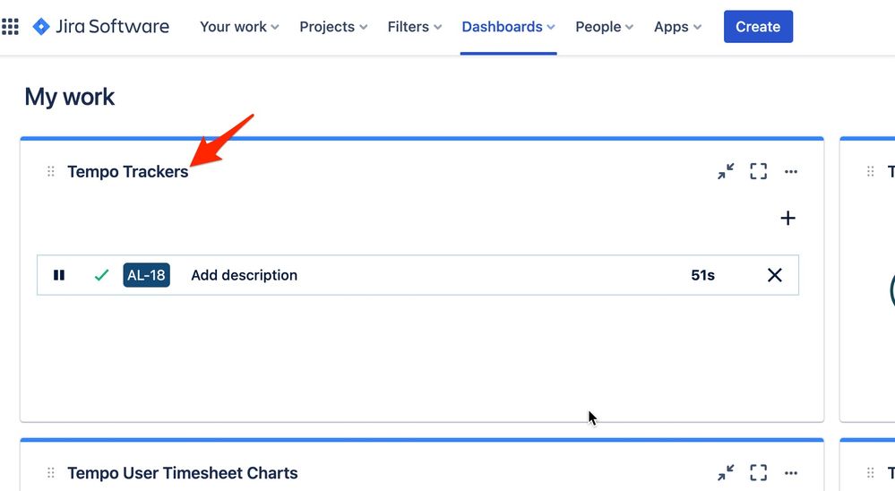Open the app switcher grid icon
Image resolution: width=895 pixels, height=491 pixels.
[10, 27]
